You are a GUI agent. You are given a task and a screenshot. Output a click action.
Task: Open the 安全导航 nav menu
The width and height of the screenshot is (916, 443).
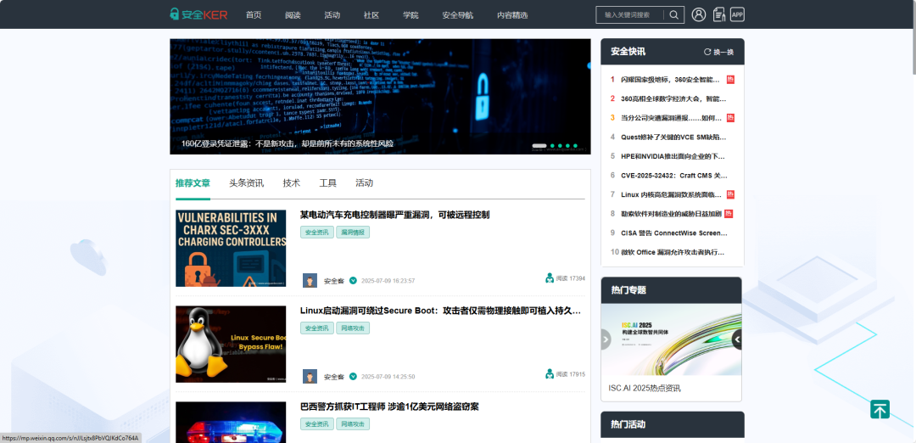[457, 15]
